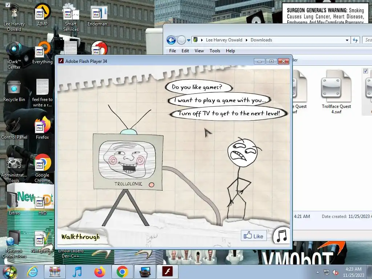Open the Edit menu in Explorer window
This screenshot has height=279, width=372.
coord(185,51)
